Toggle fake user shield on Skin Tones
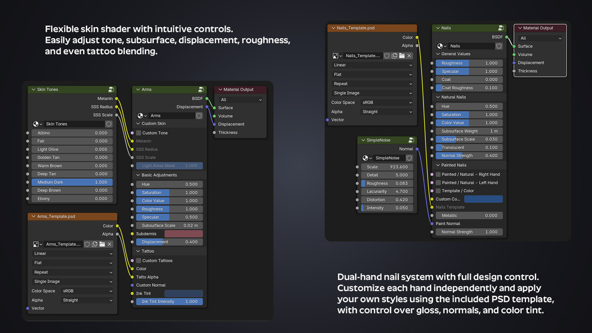Viewport: 592px width, 333px height. (109, 124)
